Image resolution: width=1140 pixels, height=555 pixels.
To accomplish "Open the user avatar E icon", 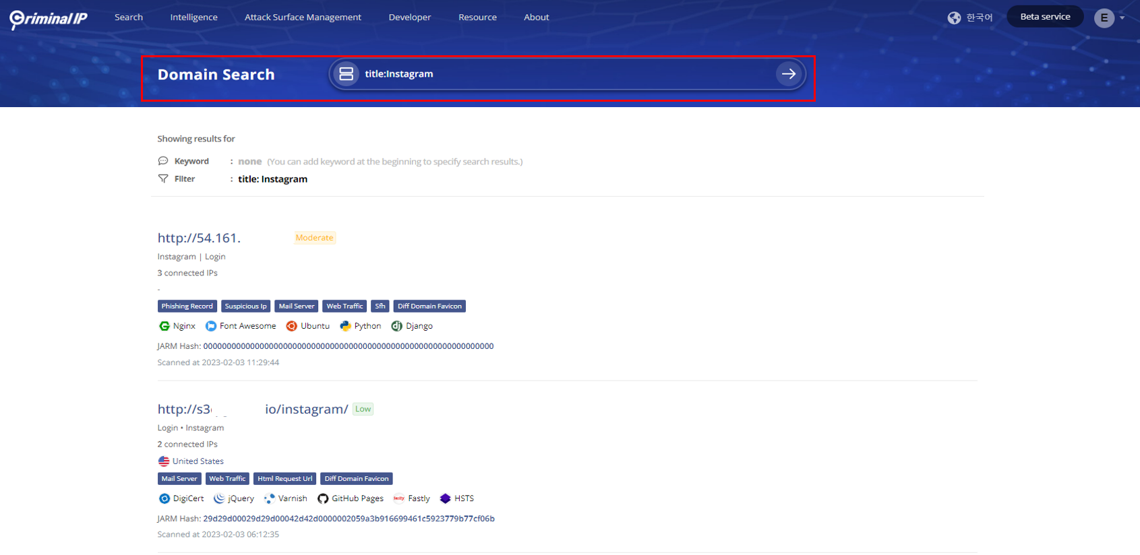I will [1104, 18].
